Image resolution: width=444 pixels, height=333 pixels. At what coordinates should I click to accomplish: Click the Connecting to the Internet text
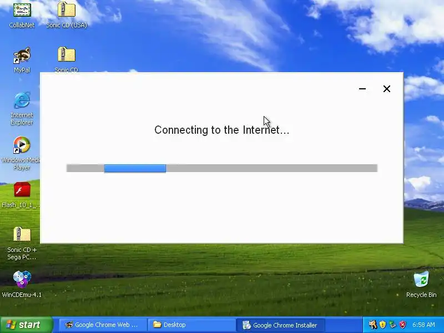(x=221, y=130)
